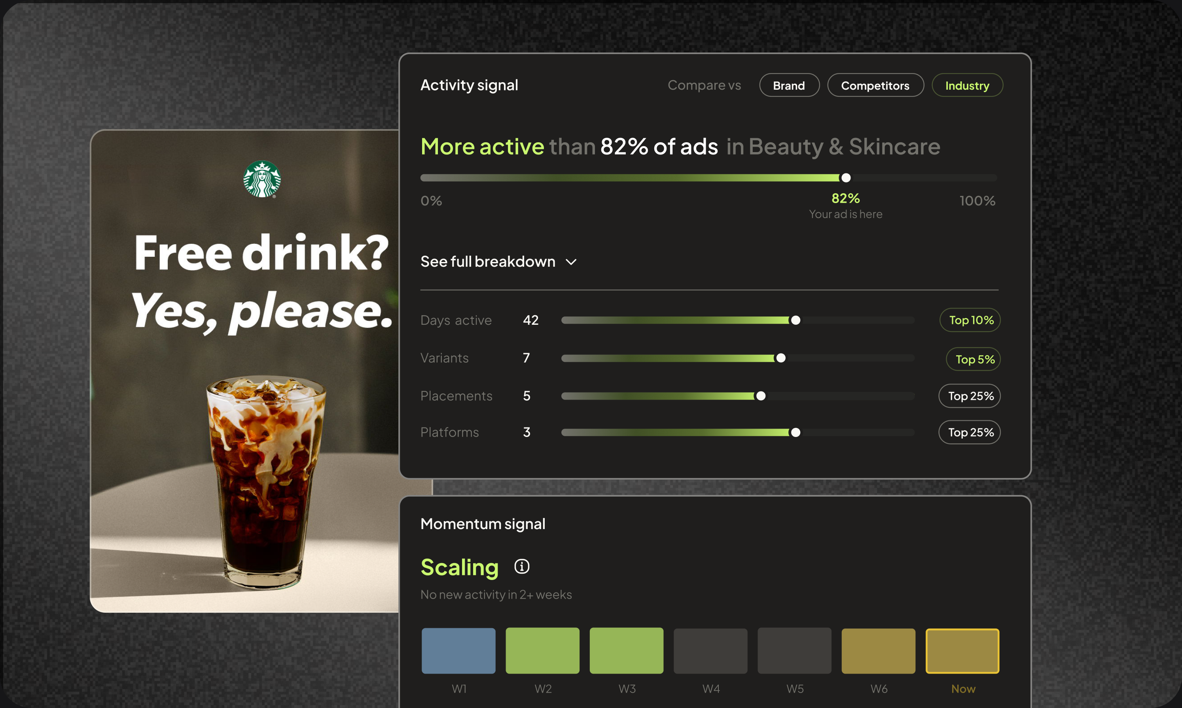Select the highlighted Now week block

[x=962, y=651]
